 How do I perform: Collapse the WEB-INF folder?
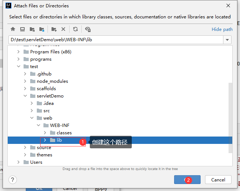(38, 125)
